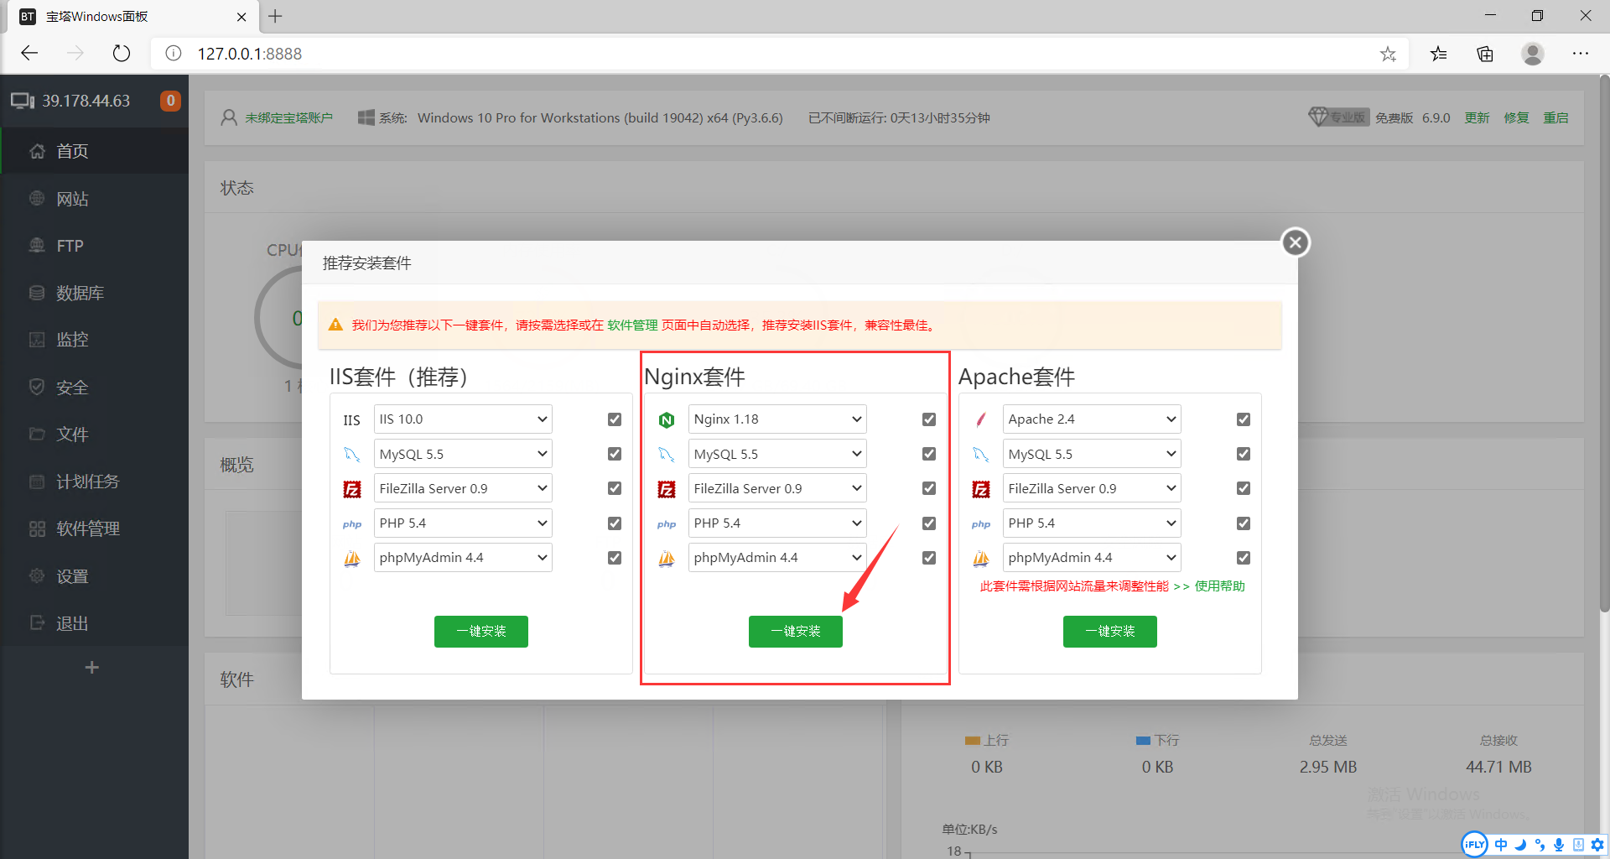Click 一键安装 under the IIS suite
The width and height of the screenshot is (1610, 859).
[481, 632]
